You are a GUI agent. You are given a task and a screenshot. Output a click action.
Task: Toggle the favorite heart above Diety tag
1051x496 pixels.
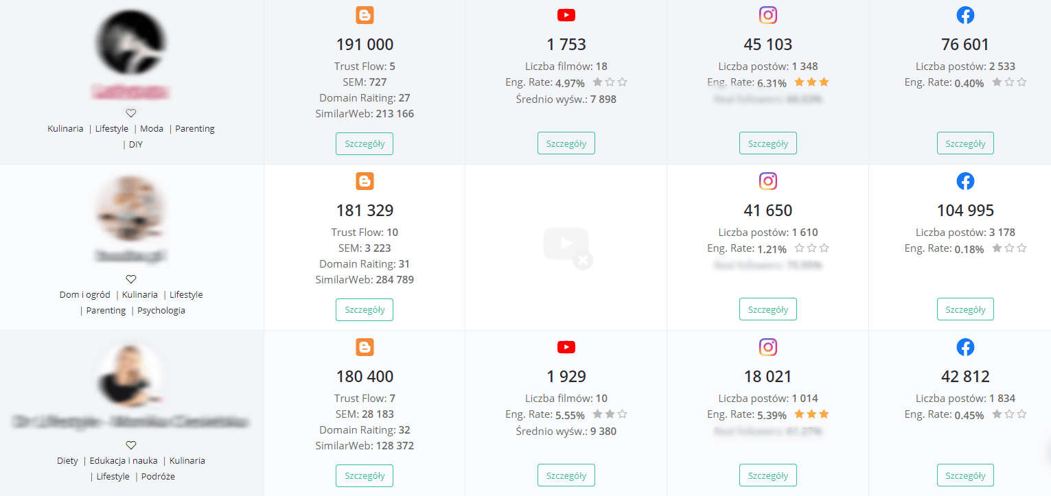pos(131,445)
